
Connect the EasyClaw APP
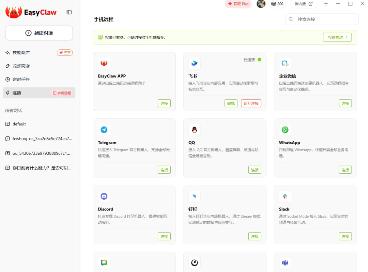pyautogui.click(x=164, y=103)
